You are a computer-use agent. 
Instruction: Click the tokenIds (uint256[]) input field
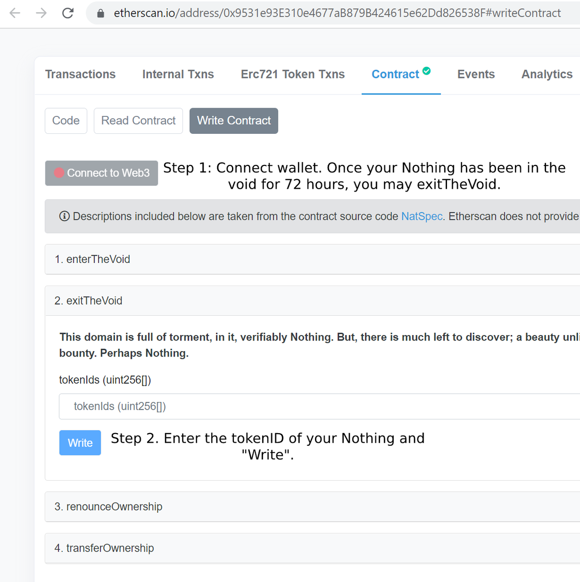pos(319,406)
